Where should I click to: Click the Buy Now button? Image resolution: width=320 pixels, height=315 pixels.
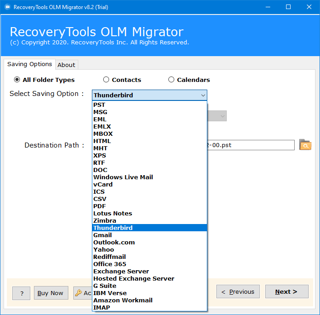[x=51, y=293]
